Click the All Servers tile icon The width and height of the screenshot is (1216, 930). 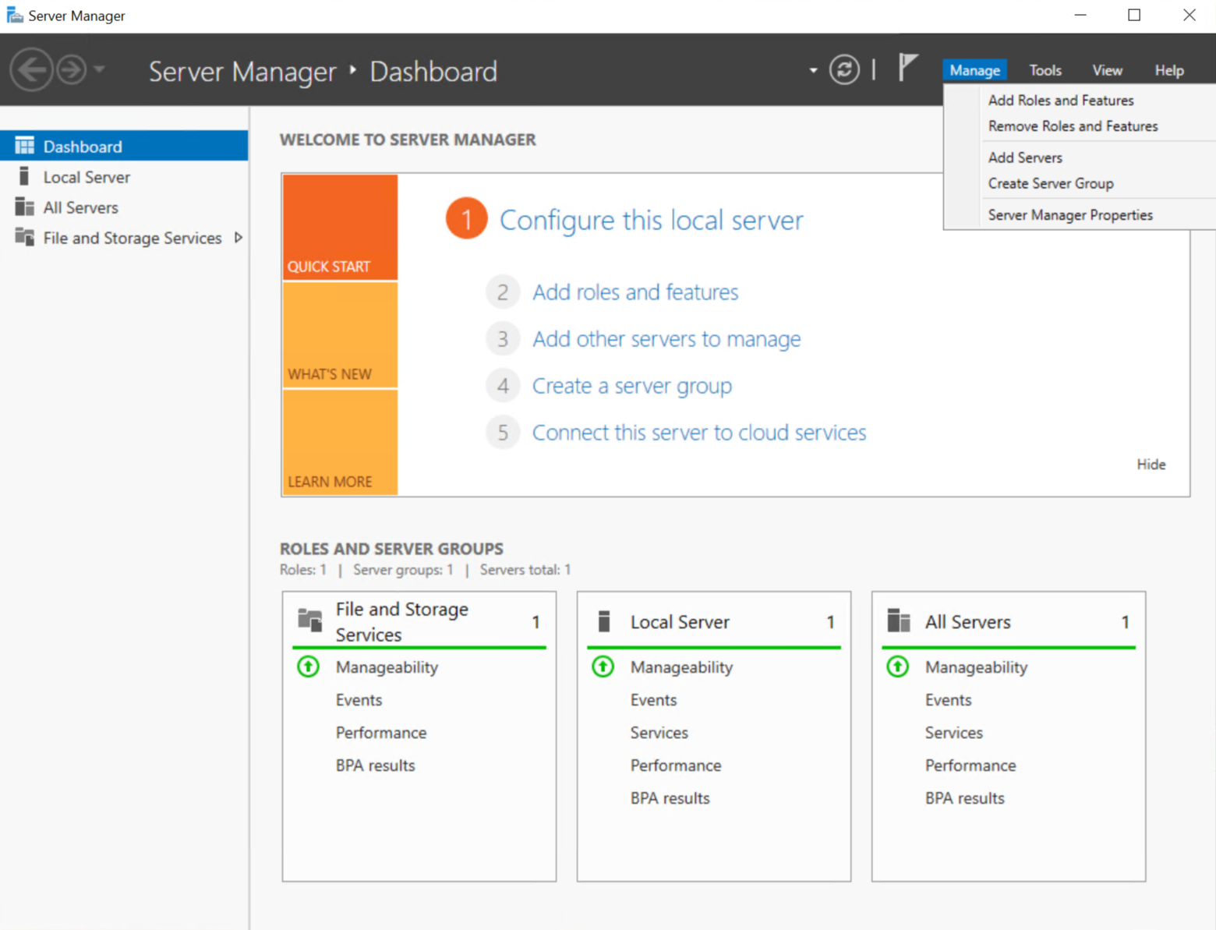coord(899,621)
